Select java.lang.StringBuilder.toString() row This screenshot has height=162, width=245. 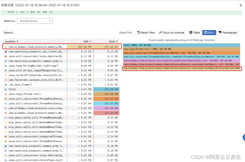click(61, 66)
